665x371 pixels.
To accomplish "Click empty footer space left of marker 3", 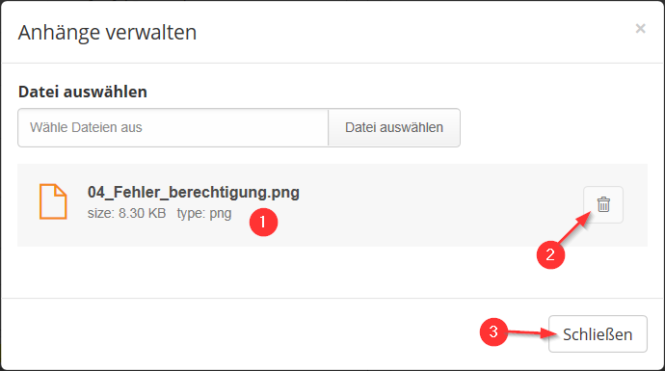I will pyautogui.click(x=237, y=333).
